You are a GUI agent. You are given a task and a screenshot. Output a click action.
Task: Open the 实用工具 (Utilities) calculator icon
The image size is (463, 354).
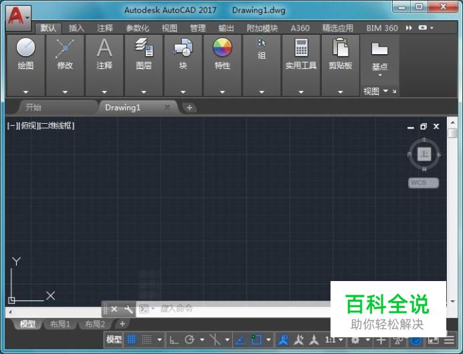click(301, 48)
